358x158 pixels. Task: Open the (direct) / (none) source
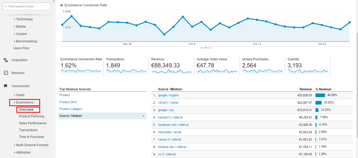point(168,103)
